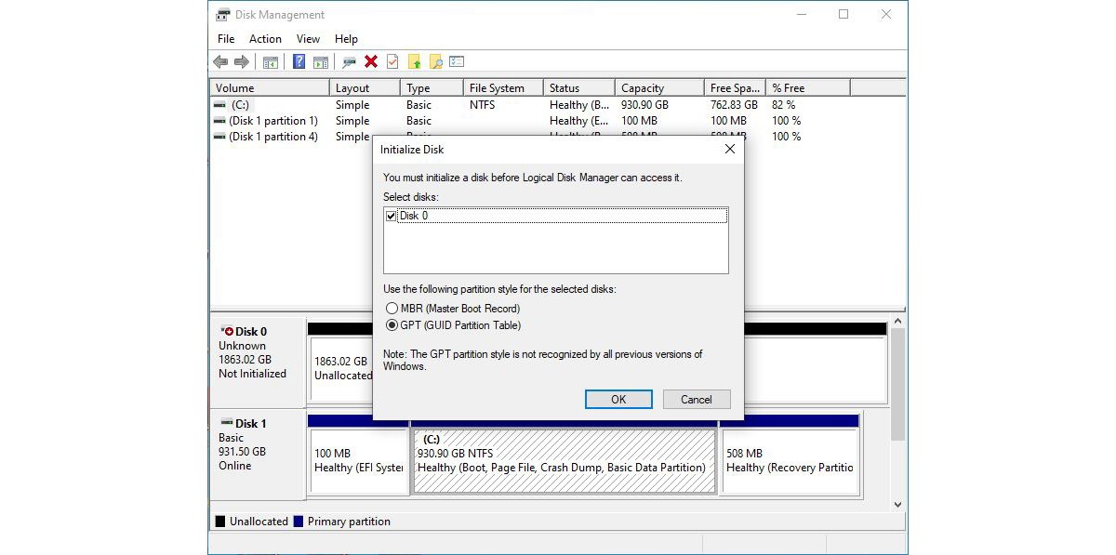Open the View menu
This screenshot has height=555, width=1116.
pos(308,39)
